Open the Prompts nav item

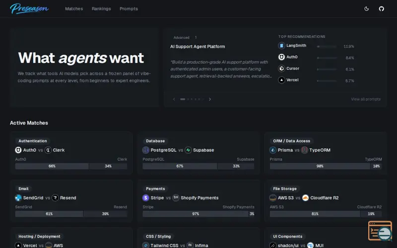(x=129, y=8)
